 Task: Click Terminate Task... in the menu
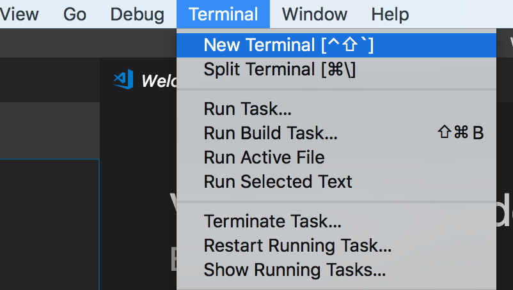tap(272, 222)
